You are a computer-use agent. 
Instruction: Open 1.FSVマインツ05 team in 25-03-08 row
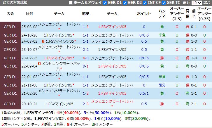click(112, 27)
